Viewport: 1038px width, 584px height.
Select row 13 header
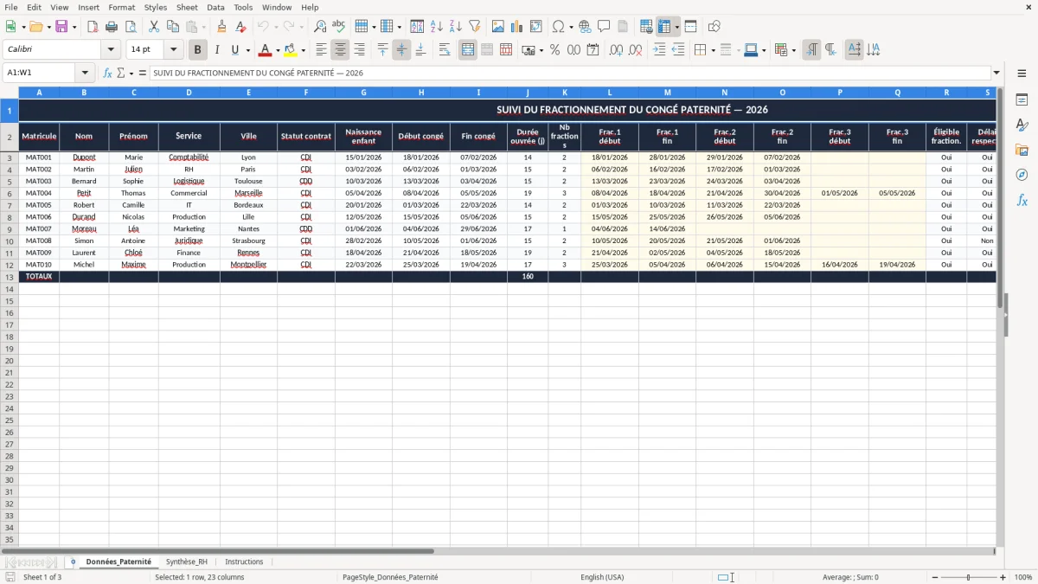point(10,277)
